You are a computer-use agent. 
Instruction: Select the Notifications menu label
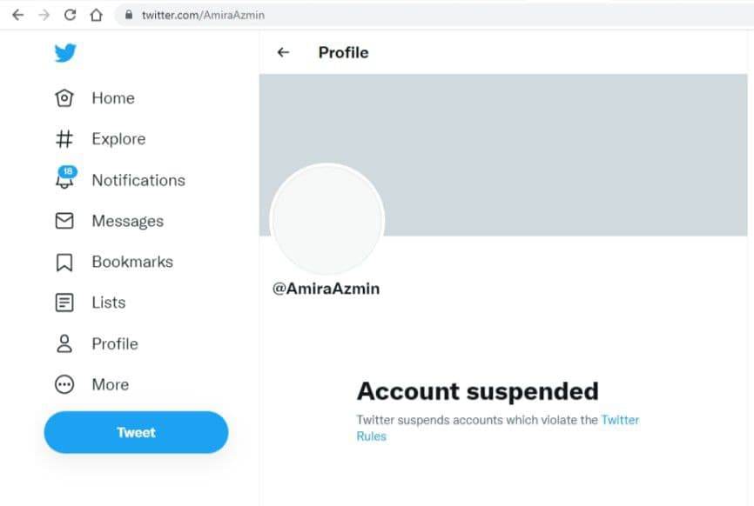click(138, 180)
